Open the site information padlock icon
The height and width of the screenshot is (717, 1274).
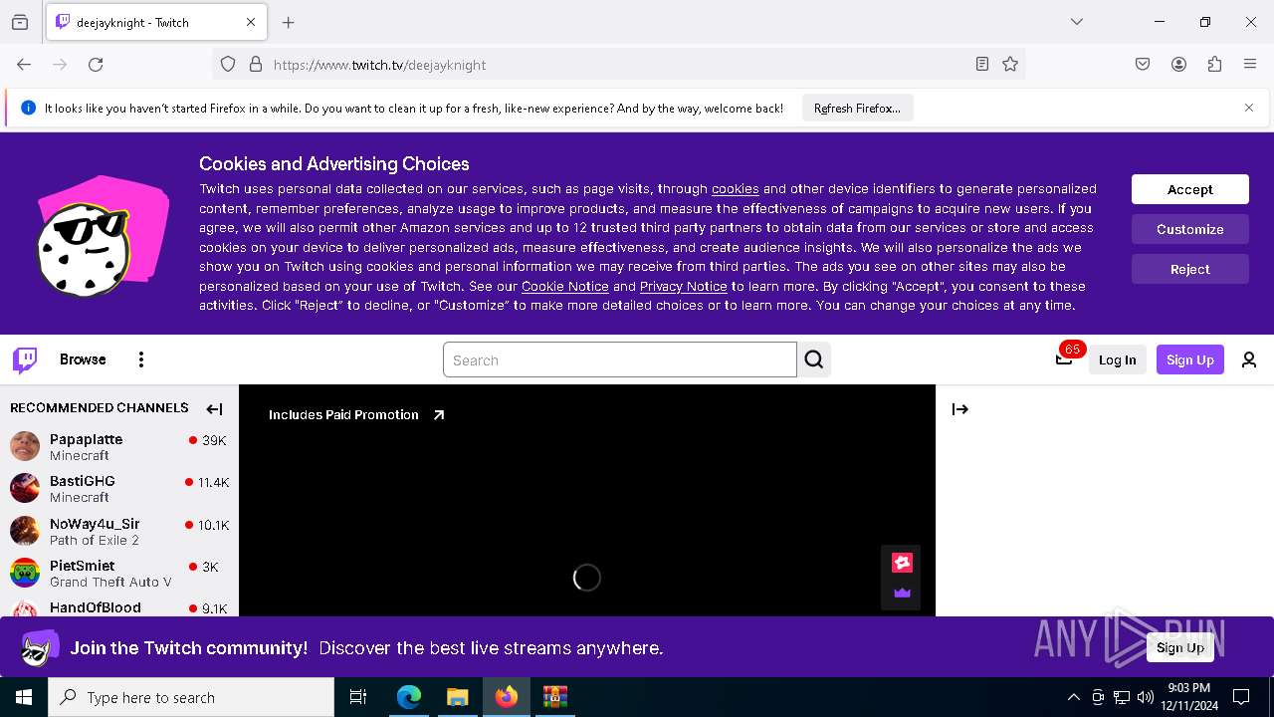(x=256, y=65)
